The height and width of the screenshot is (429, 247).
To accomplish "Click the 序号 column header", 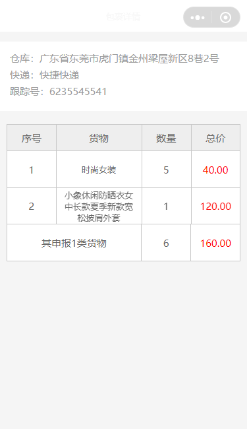I will 32,138.
